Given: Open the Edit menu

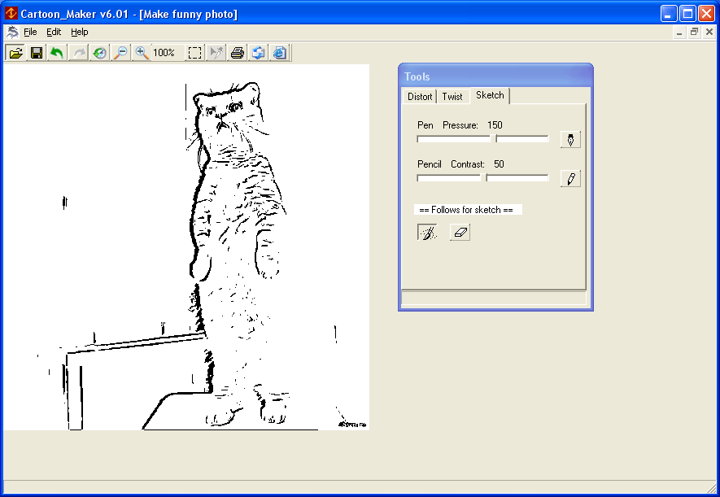Looking at the screenshot, I should click(53, 32).
